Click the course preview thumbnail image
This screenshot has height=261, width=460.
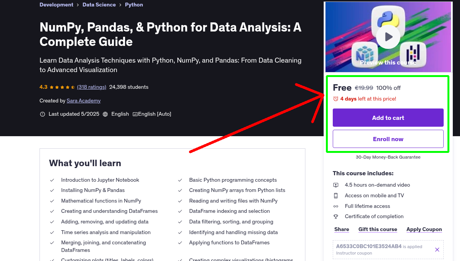[388, 37]
